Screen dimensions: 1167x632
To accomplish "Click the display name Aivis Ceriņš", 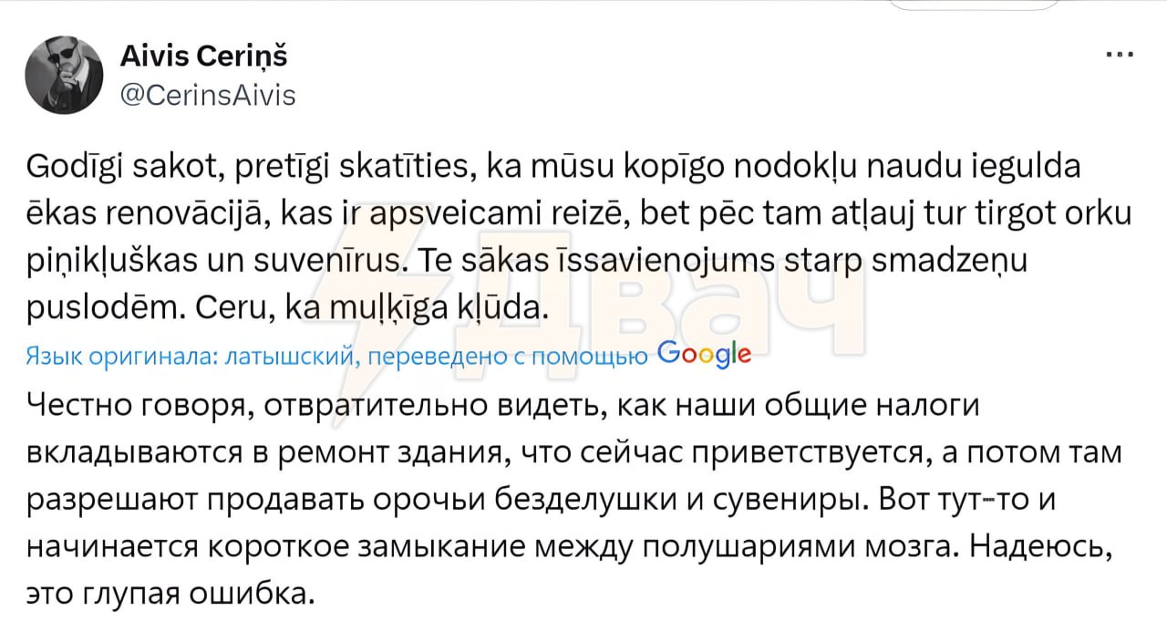I will [203, 56].
